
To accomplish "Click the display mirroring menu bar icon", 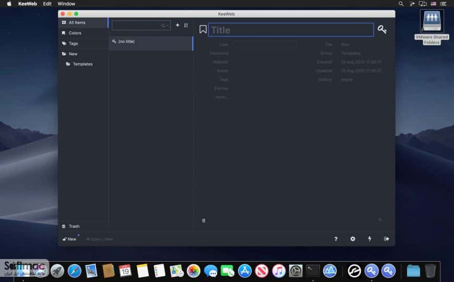I will coord(423,4).
